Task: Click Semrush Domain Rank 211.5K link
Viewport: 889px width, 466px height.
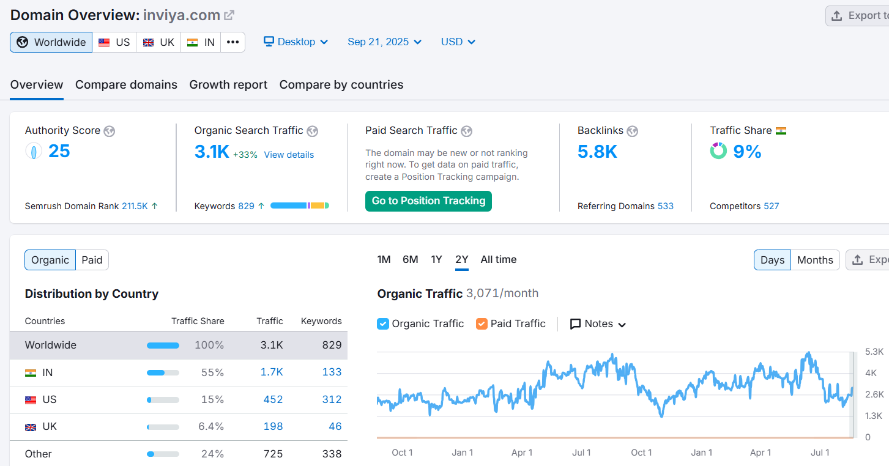Action: point(135,206)
